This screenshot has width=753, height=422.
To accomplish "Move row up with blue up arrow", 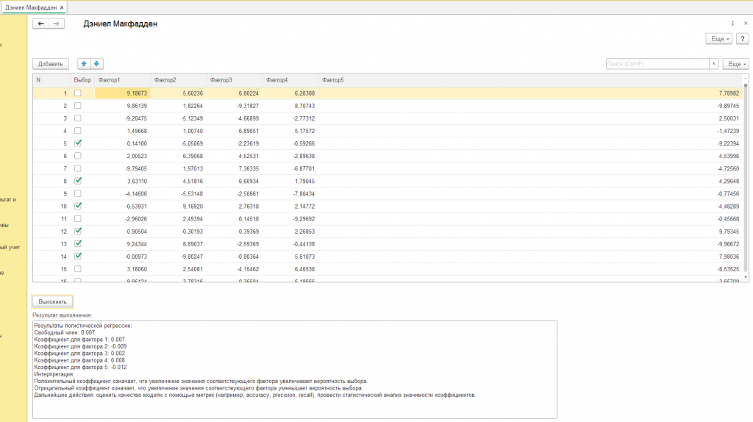I will click(84, 64).
